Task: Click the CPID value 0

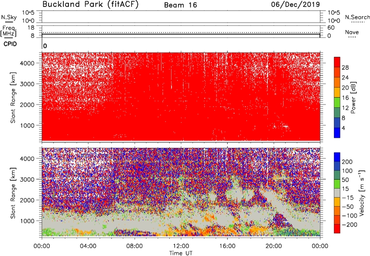Action: pyautogui.click(x=45, y=46)
